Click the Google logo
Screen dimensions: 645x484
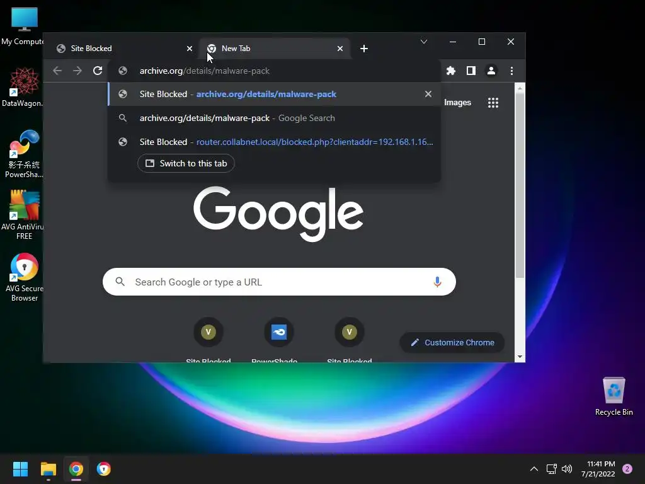pyautogui.click(x=278, y=213)
